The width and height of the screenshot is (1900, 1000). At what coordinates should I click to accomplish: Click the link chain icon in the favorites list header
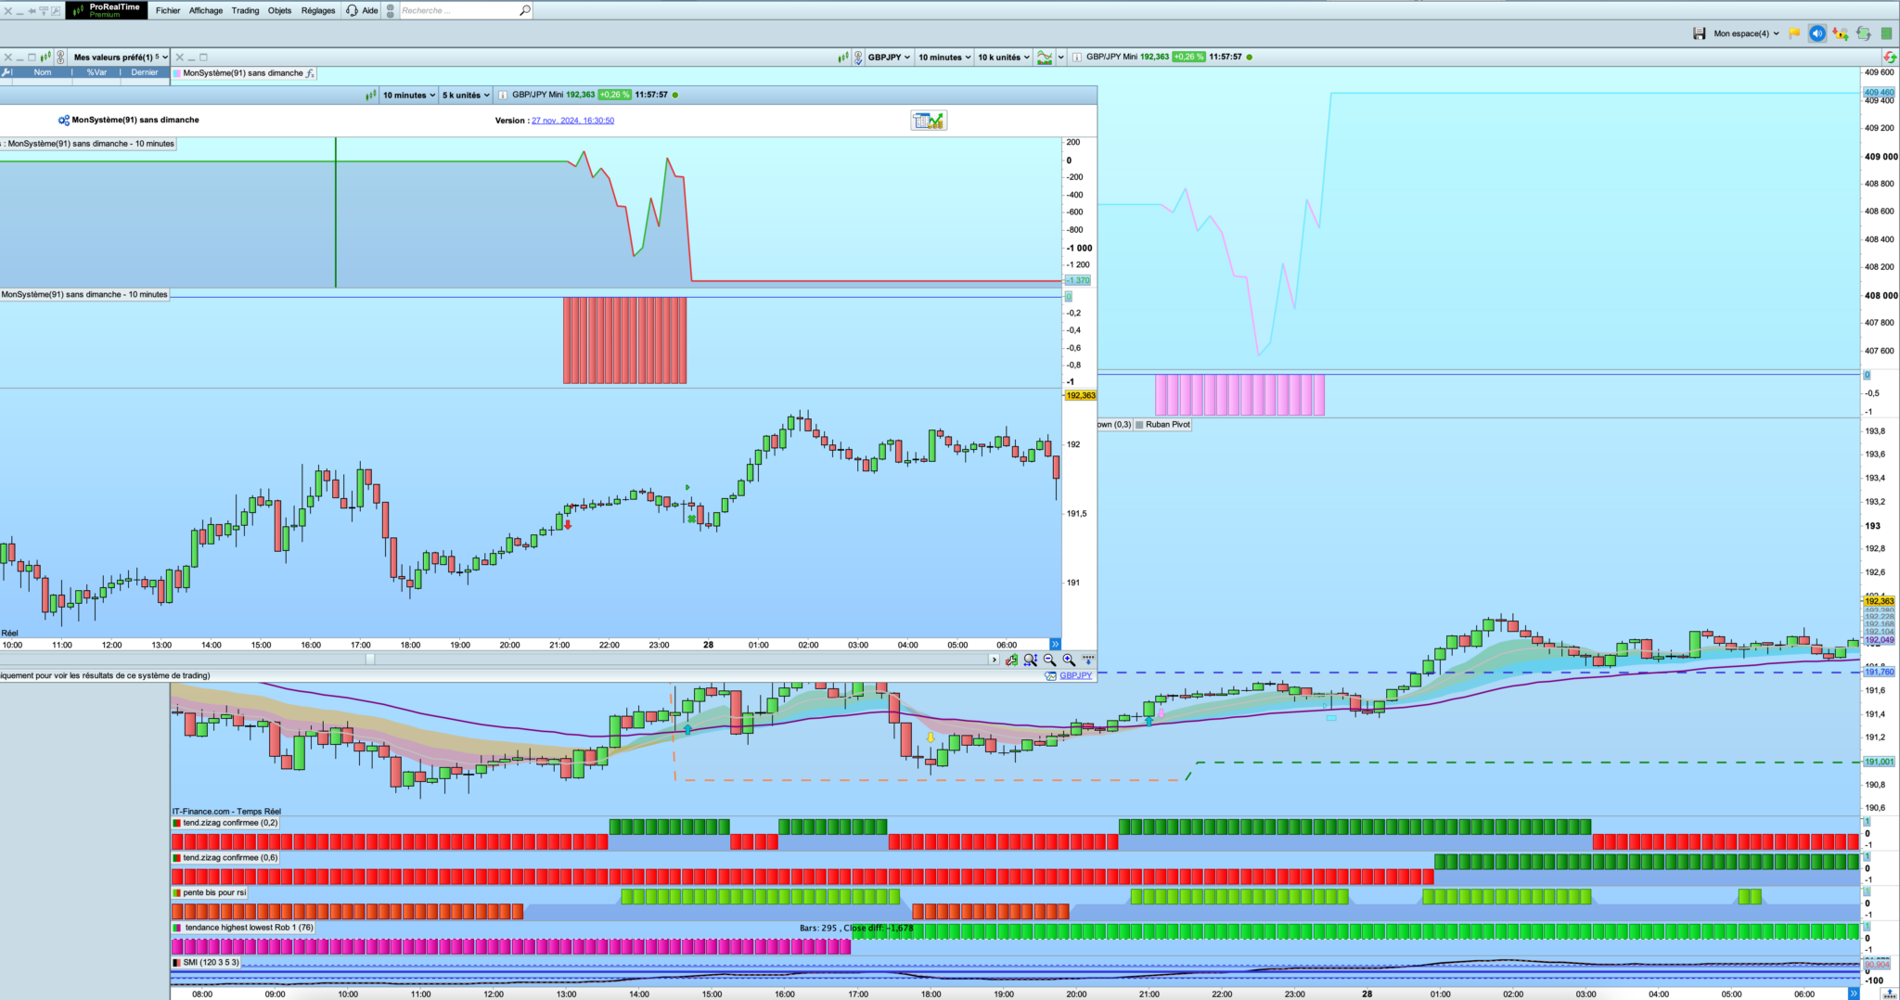tap(61, 57)
